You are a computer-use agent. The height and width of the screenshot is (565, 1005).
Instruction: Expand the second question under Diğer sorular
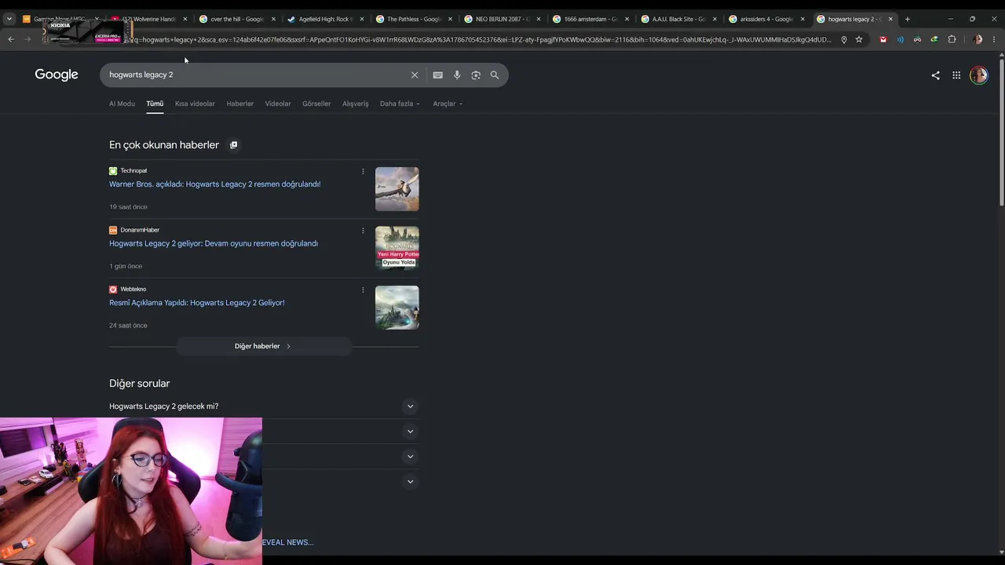[x=410, y=432]
